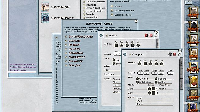Screen dimensions: 200x112
Task: Click the die beside the Notice skill
Action: click(156, 82)
